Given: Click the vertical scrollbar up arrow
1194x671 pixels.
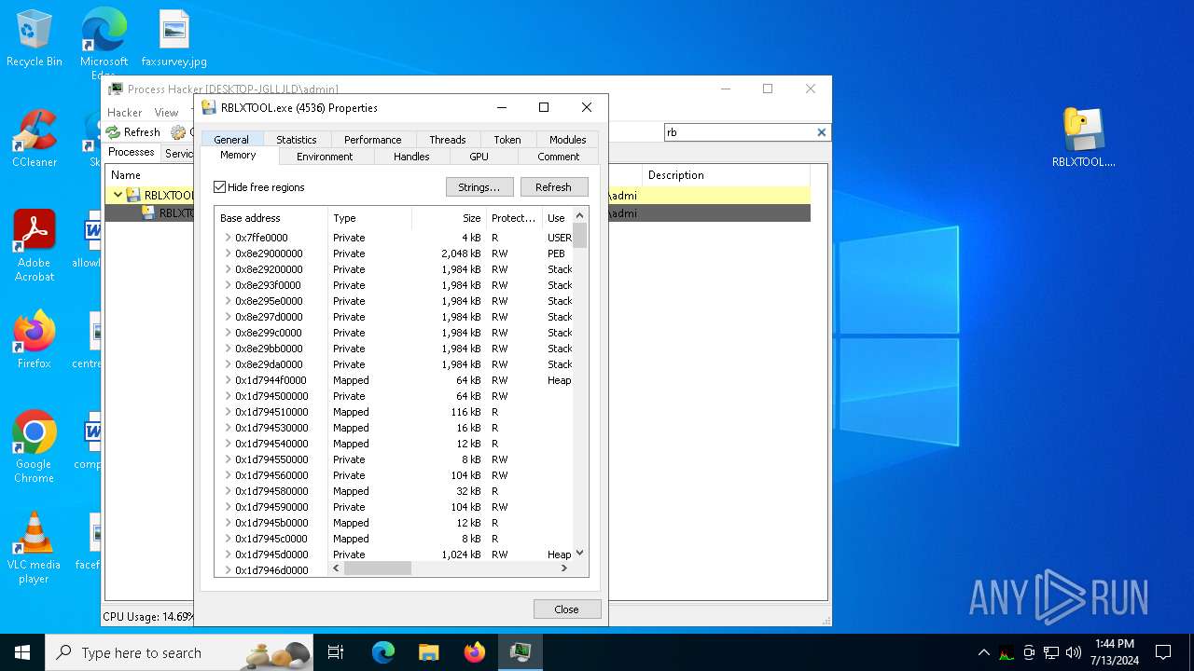Looking at the screenshot, I should pyautogui.click(x=580, y=216).
